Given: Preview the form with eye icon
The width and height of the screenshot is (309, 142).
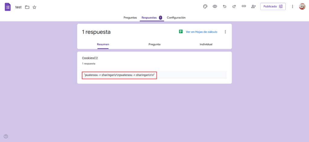Looking at the screenshot, I should 215,6.
